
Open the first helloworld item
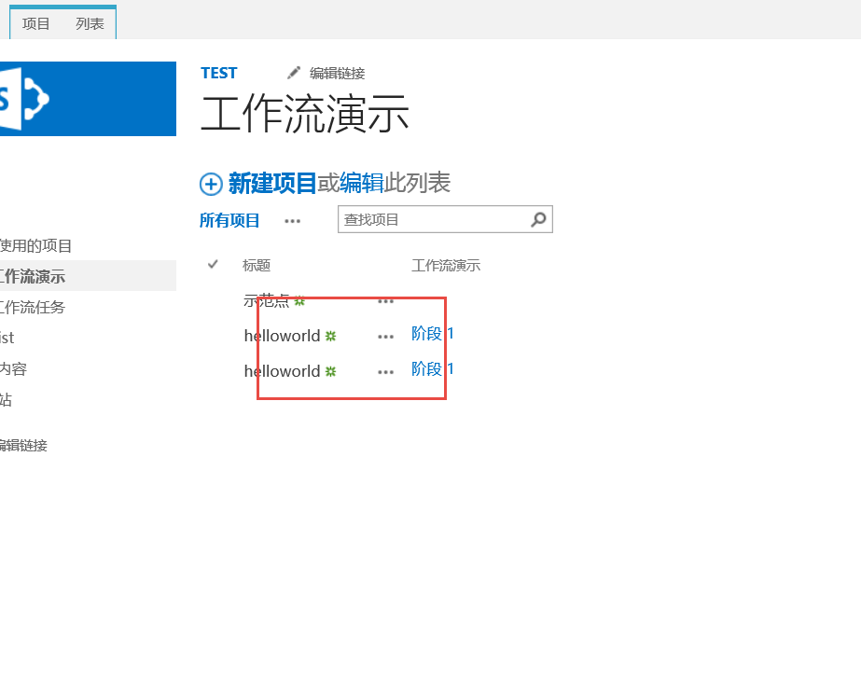[283, 336]
